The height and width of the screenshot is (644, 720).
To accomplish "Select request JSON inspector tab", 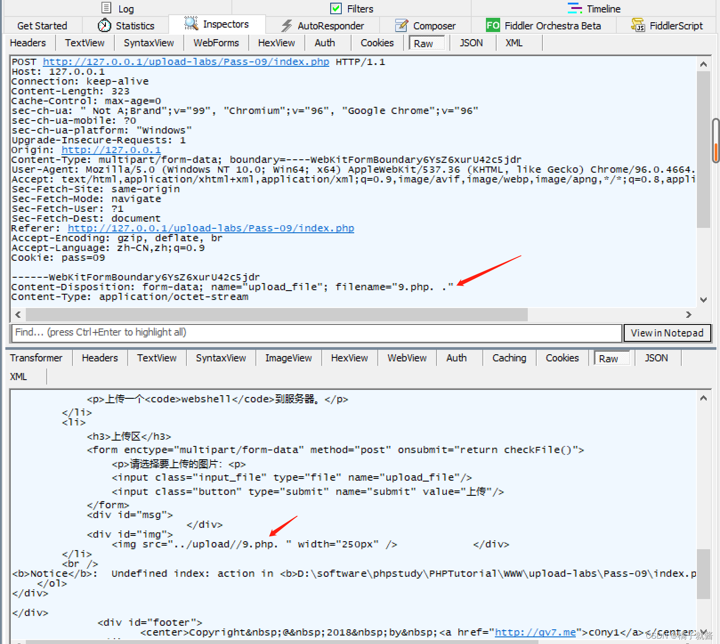I will point(471,43).
